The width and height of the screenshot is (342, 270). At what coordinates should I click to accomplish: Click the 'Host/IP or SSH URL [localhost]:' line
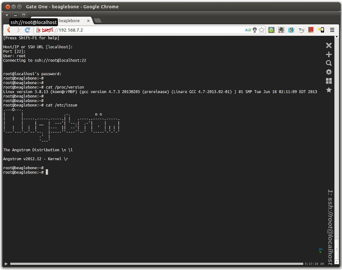38,47
